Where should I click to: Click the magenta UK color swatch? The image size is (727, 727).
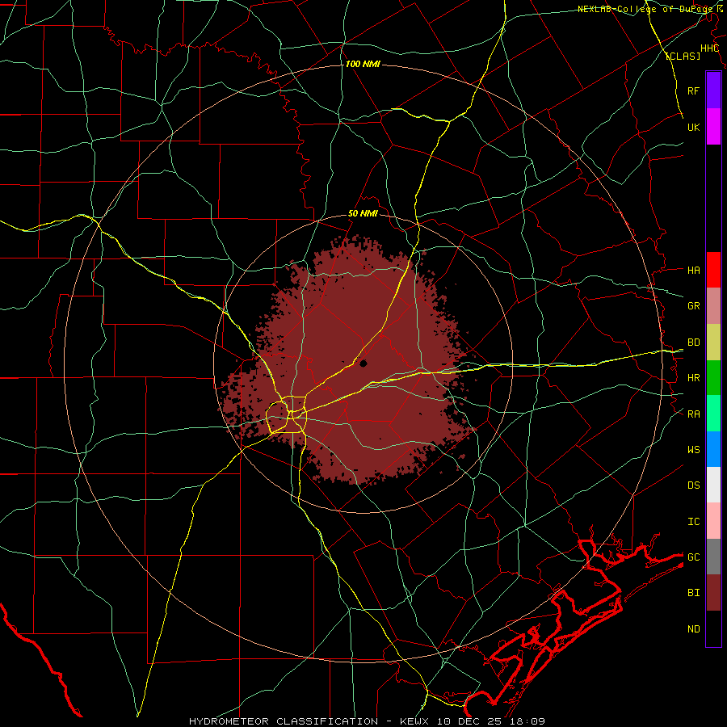pyautogui.click(x=713, y=127)
